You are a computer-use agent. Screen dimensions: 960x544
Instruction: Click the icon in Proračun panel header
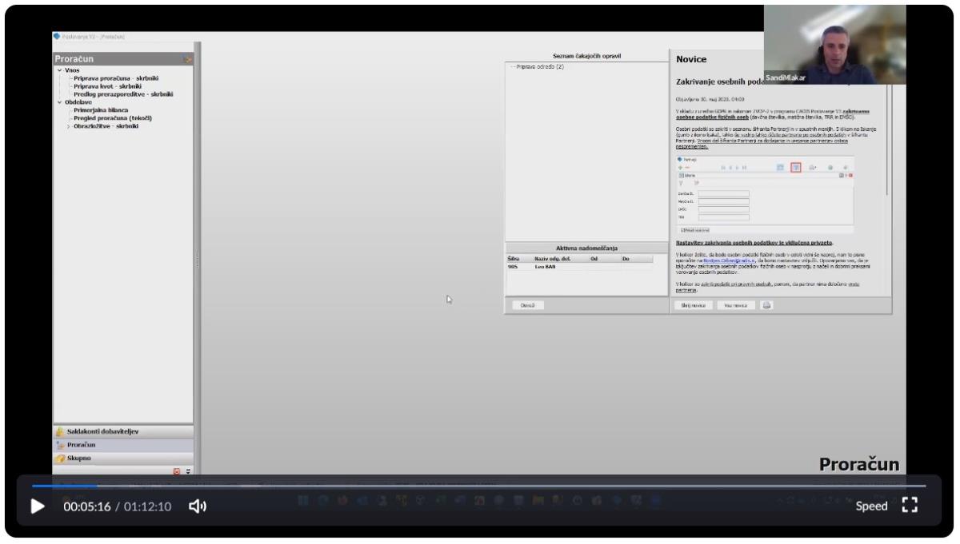186,59
